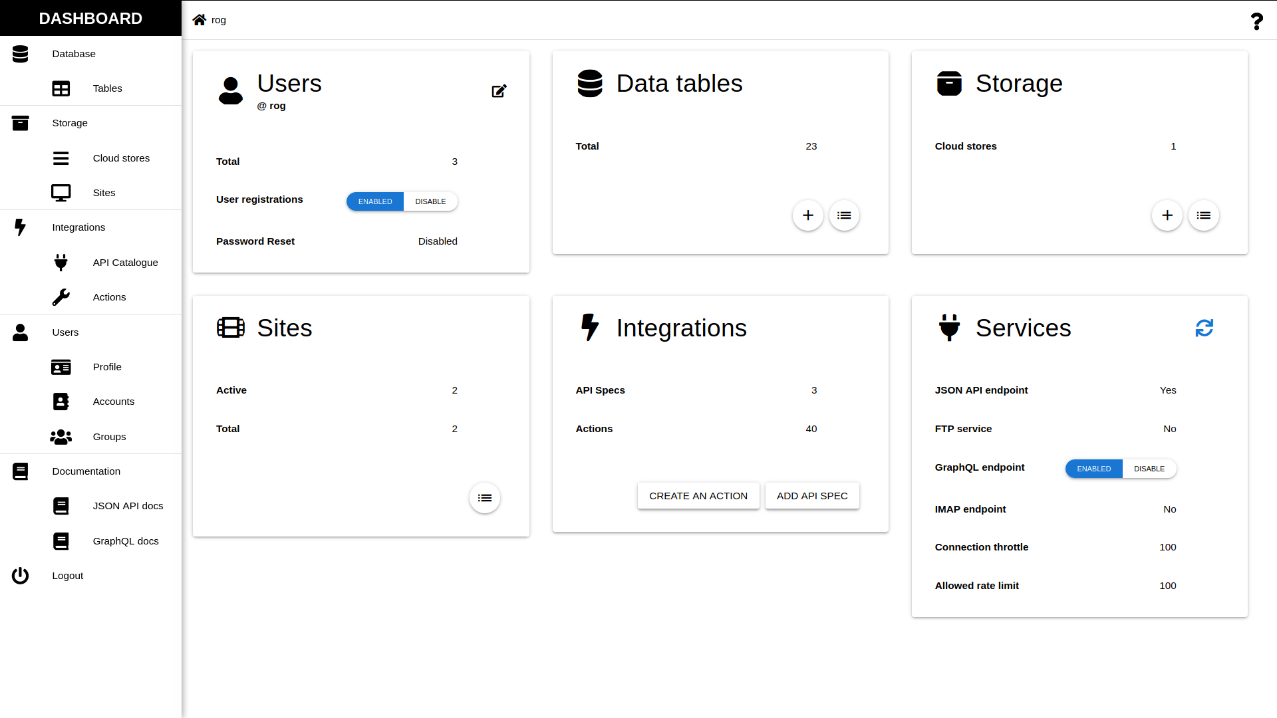The image size is (1277, 718).
Task: Click the Create an Action button
Action: click(x=698, y=496)
